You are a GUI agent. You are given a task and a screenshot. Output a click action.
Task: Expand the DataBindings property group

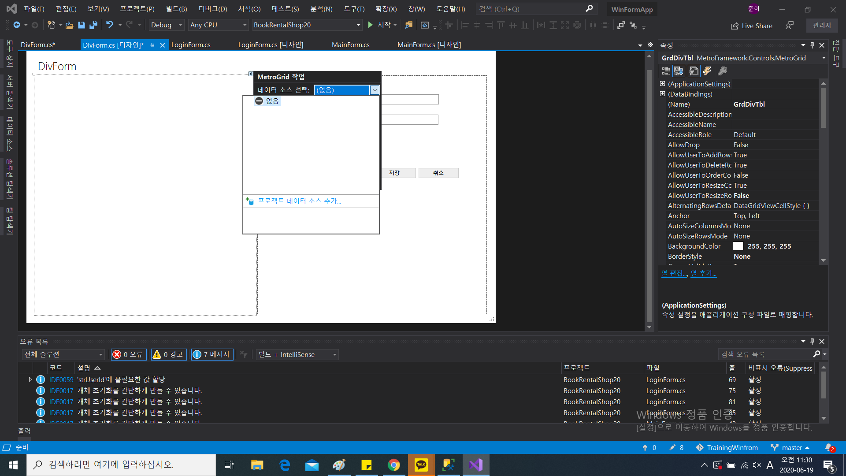point(662,94)
